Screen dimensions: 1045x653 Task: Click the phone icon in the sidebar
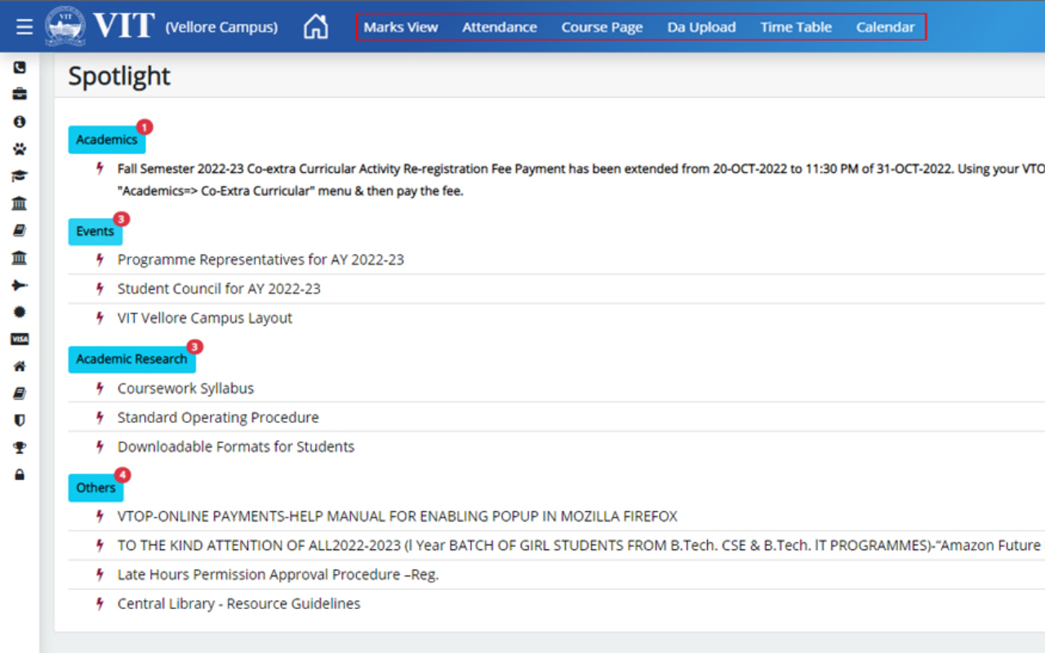[x=20, y=68]
